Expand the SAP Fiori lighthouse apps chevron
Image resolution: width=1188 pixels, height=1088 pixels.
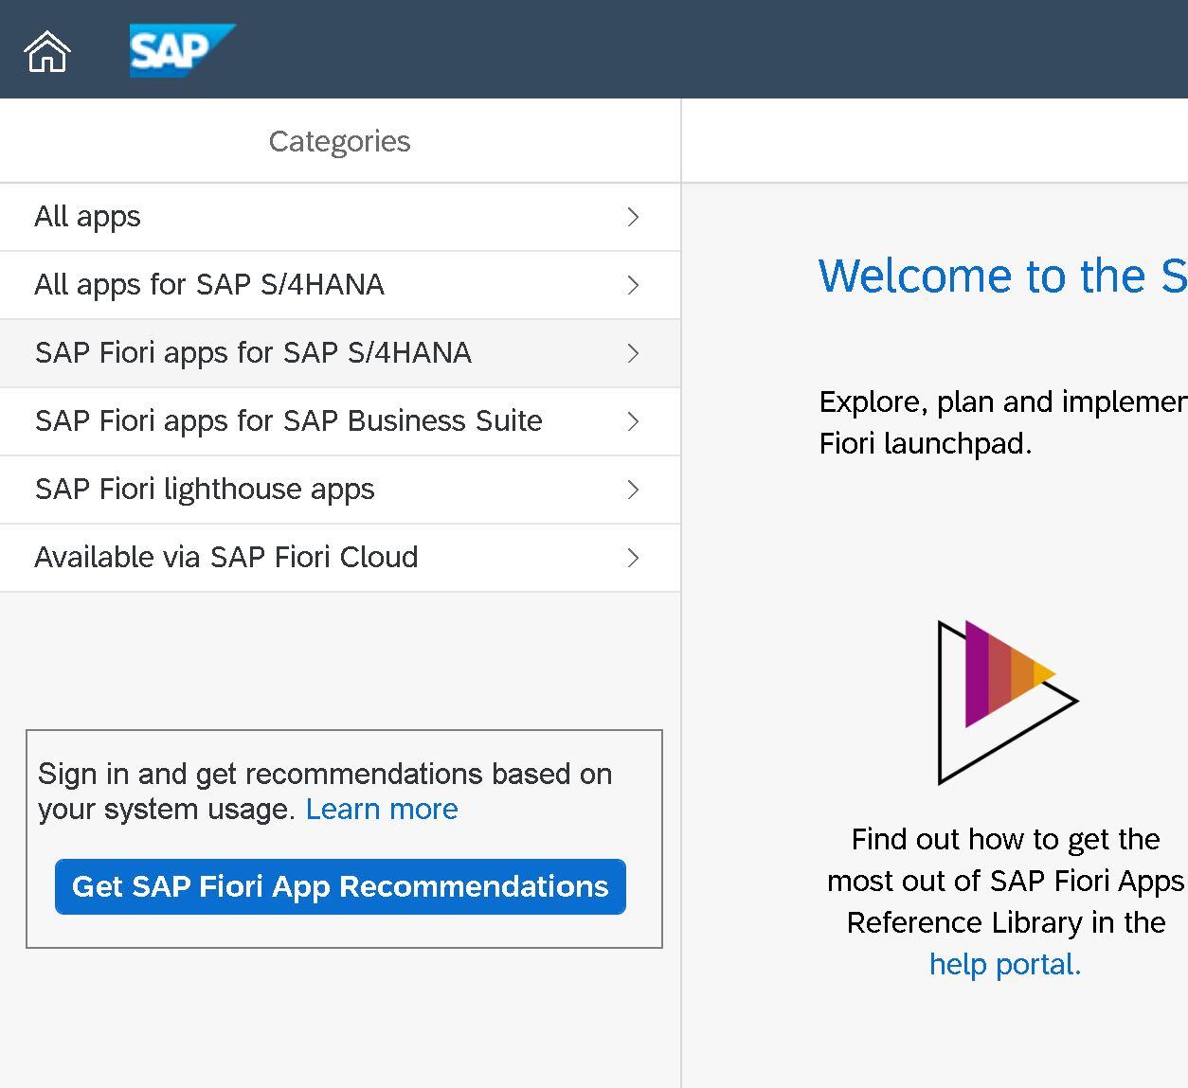point(633,490)
